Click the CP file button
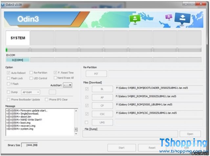The width and height of the screenshot is (210, 156). [x=102, y=106]
